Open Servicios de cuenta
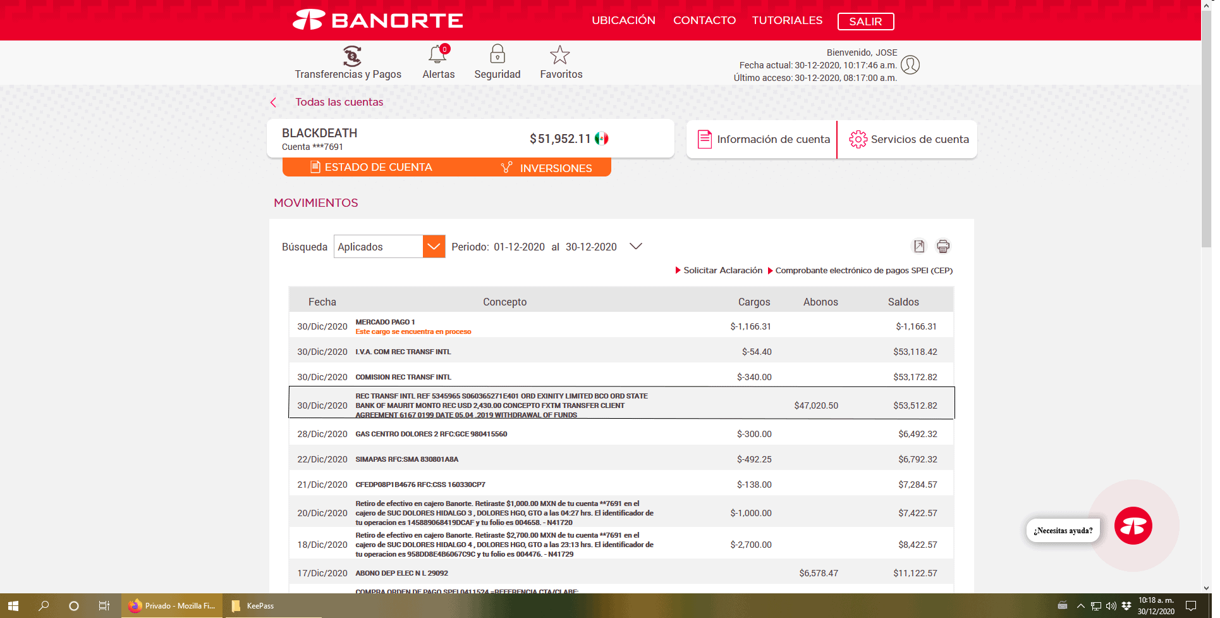Screen dimensions: 1220x618 (908, 140)
